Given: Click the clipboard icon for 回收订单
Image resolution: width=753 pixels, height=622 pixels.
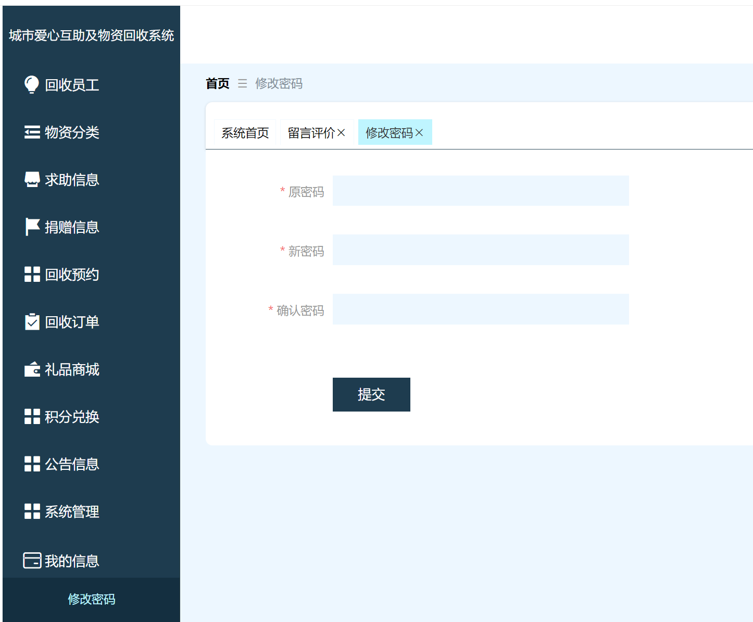Looking at the screenshot, I should [x=31, y=322].
